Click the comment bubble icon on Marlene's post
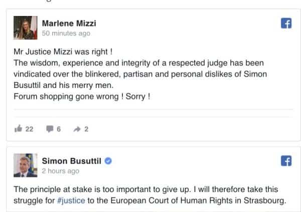 pos(50,128)
